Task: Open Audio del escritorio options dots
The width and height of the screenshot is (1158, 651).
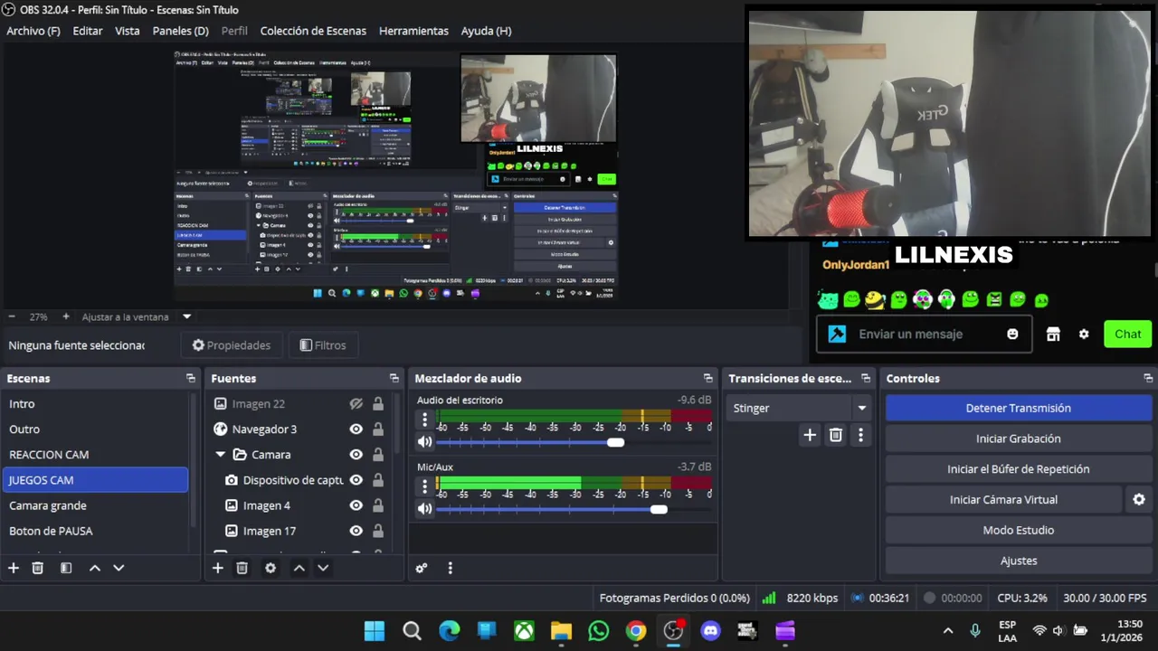Action: pos(424,420)
